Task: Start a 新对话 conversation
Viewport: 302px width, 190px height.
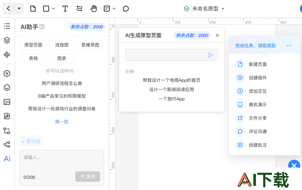Action: click(x=31, y=141)
